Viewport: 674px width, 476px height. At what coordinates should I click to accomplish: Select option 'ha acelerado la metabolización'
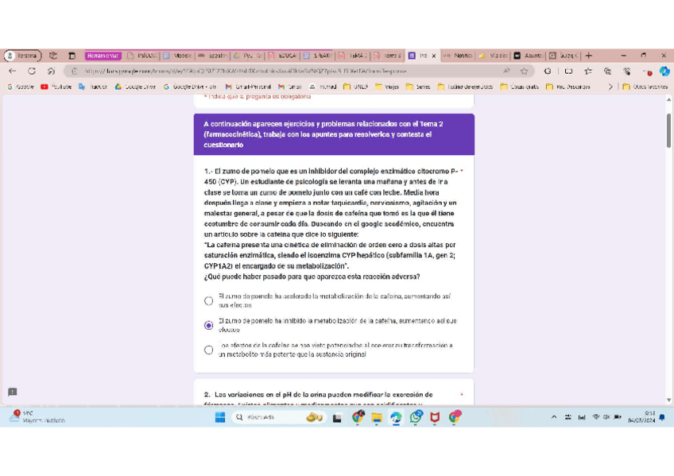click(x=208, y=301)
